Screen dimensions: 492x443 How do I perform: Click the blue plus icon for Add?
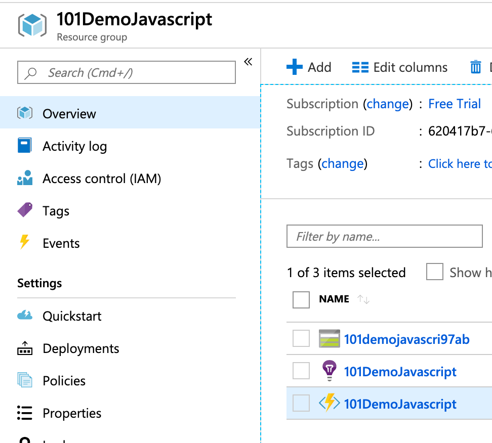(294, 67)
